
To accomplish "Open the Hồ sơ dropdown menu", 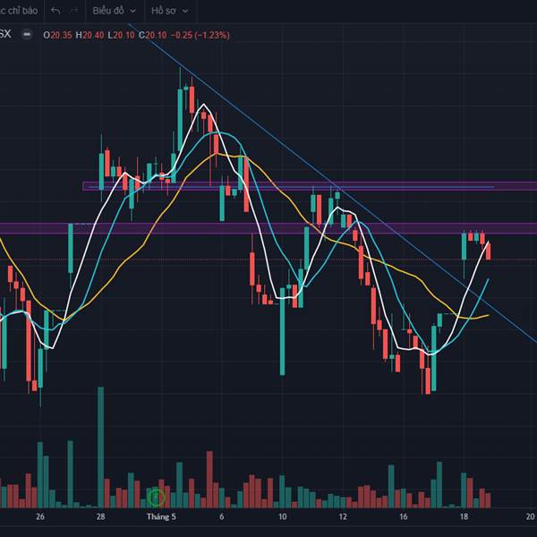I will (169, 11).
